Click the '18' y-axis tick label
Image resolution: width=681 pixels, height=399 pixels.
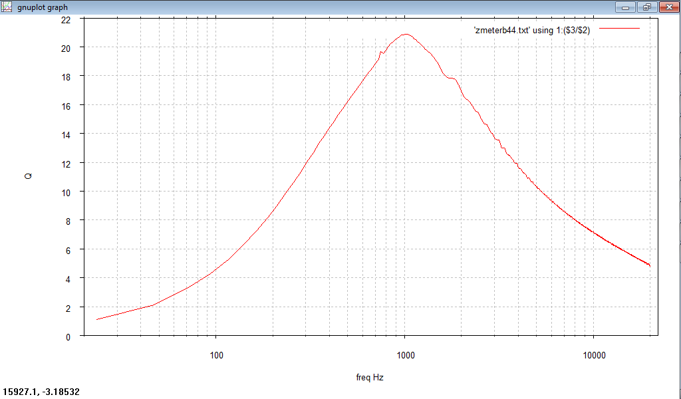[66, 77]
